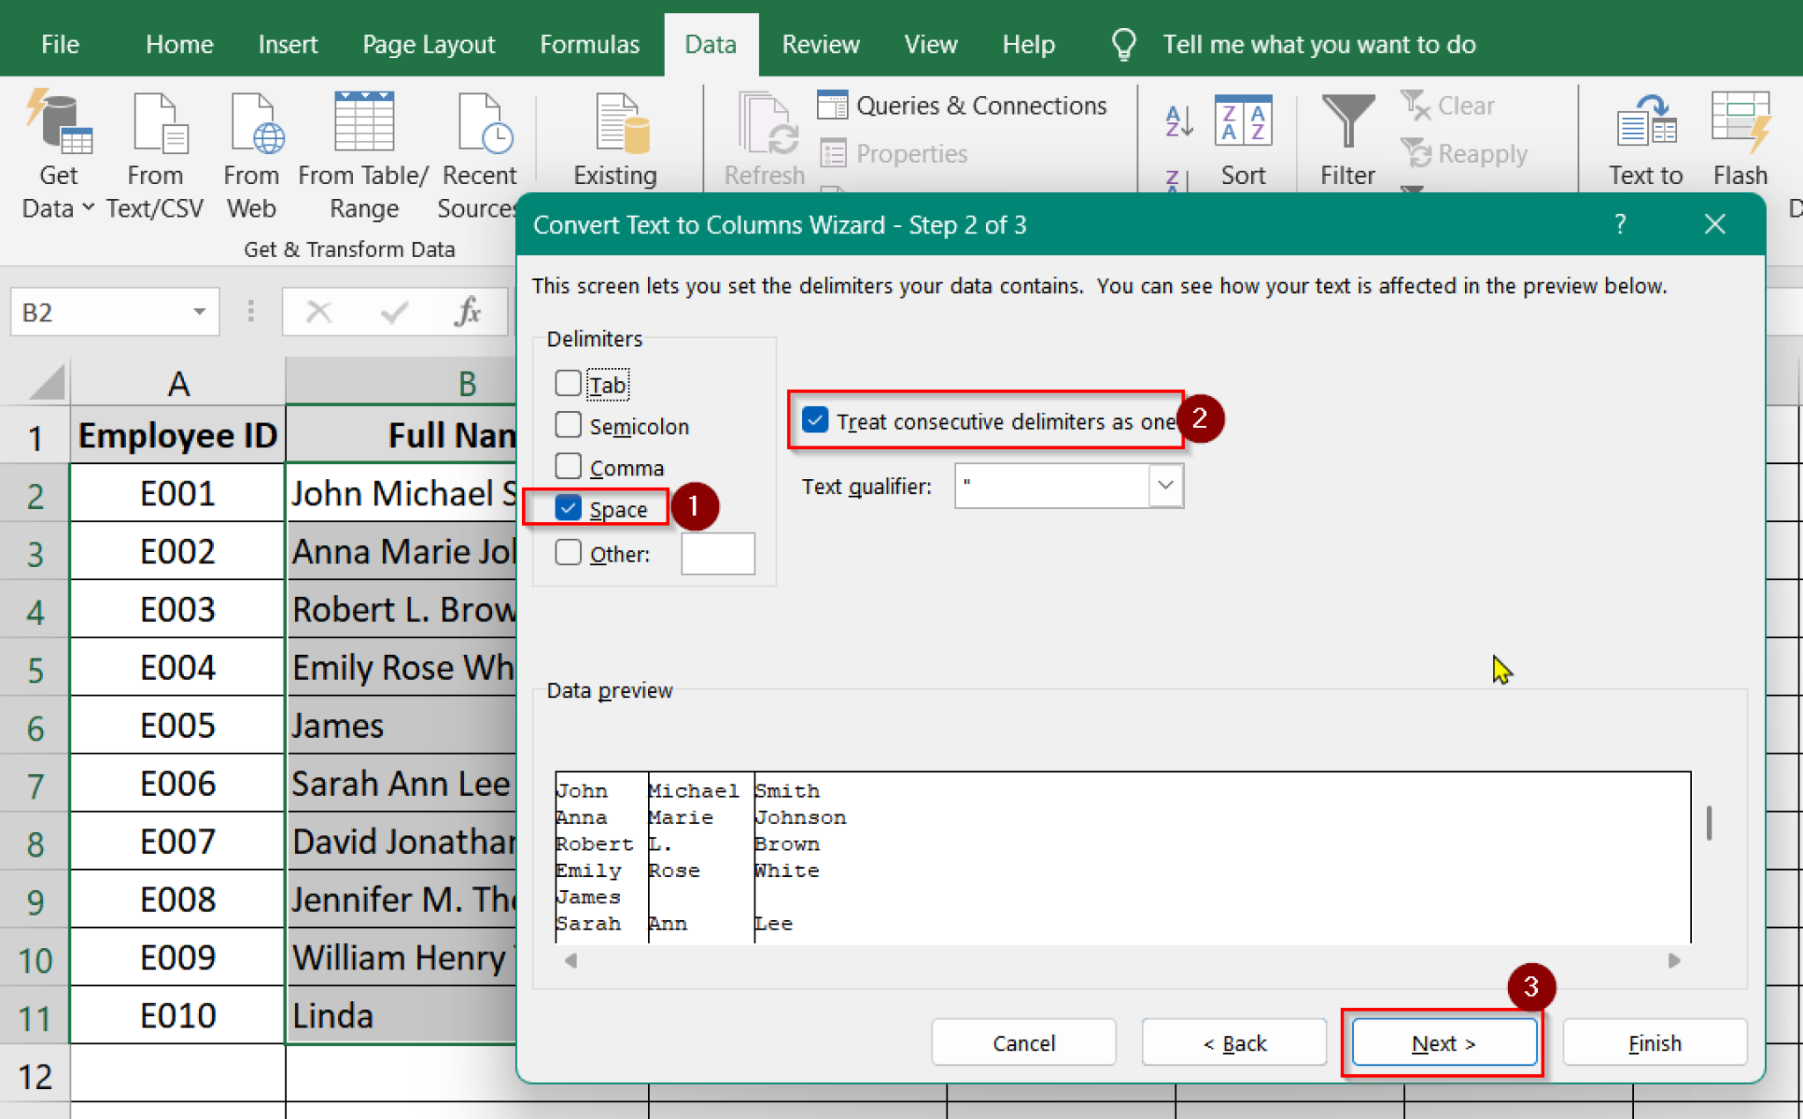
Task: Check the Comma delimiter option
Action: [567, 467]
